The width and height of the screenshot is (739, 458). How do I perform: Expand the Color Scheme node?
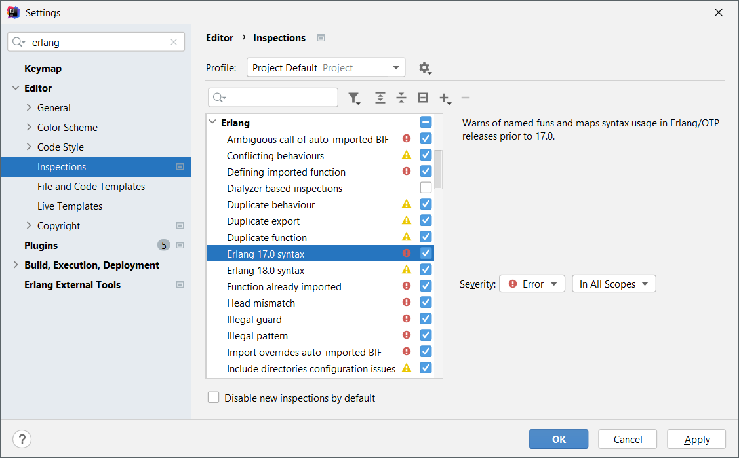[x=29, y=128]
